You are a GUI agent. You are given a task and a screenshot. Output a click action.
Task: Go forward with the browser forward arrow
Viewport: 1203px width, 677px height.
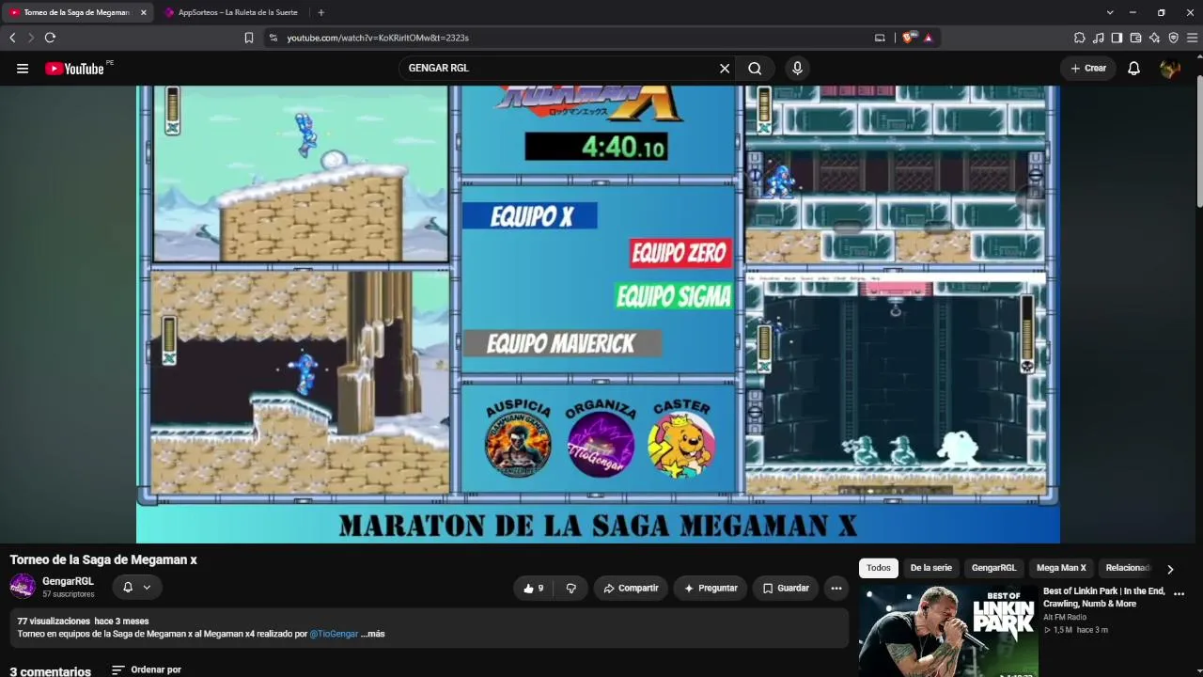coord(31,38)
